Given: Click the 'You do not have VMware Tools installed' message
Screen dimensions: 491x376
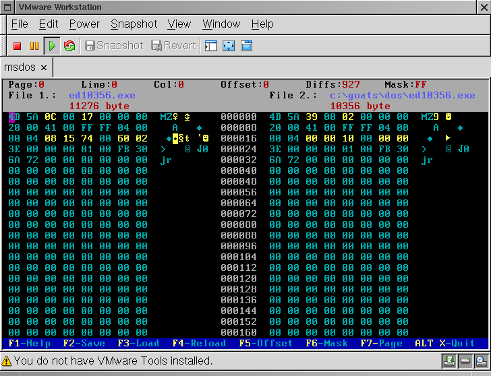Looking at the screenshot, I should (113, 361).
